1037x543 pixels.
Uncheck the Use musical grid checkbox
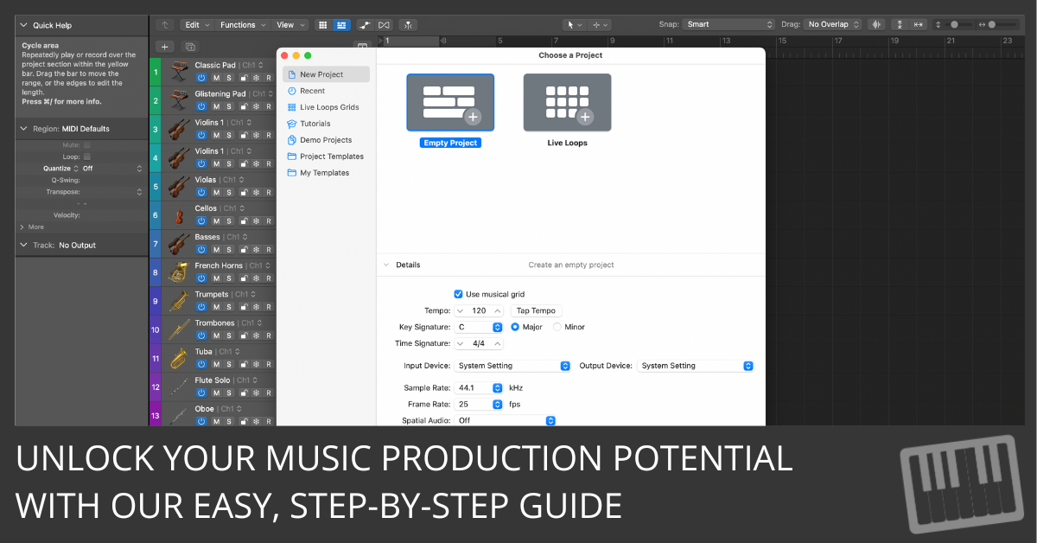(x=459, y=294)
